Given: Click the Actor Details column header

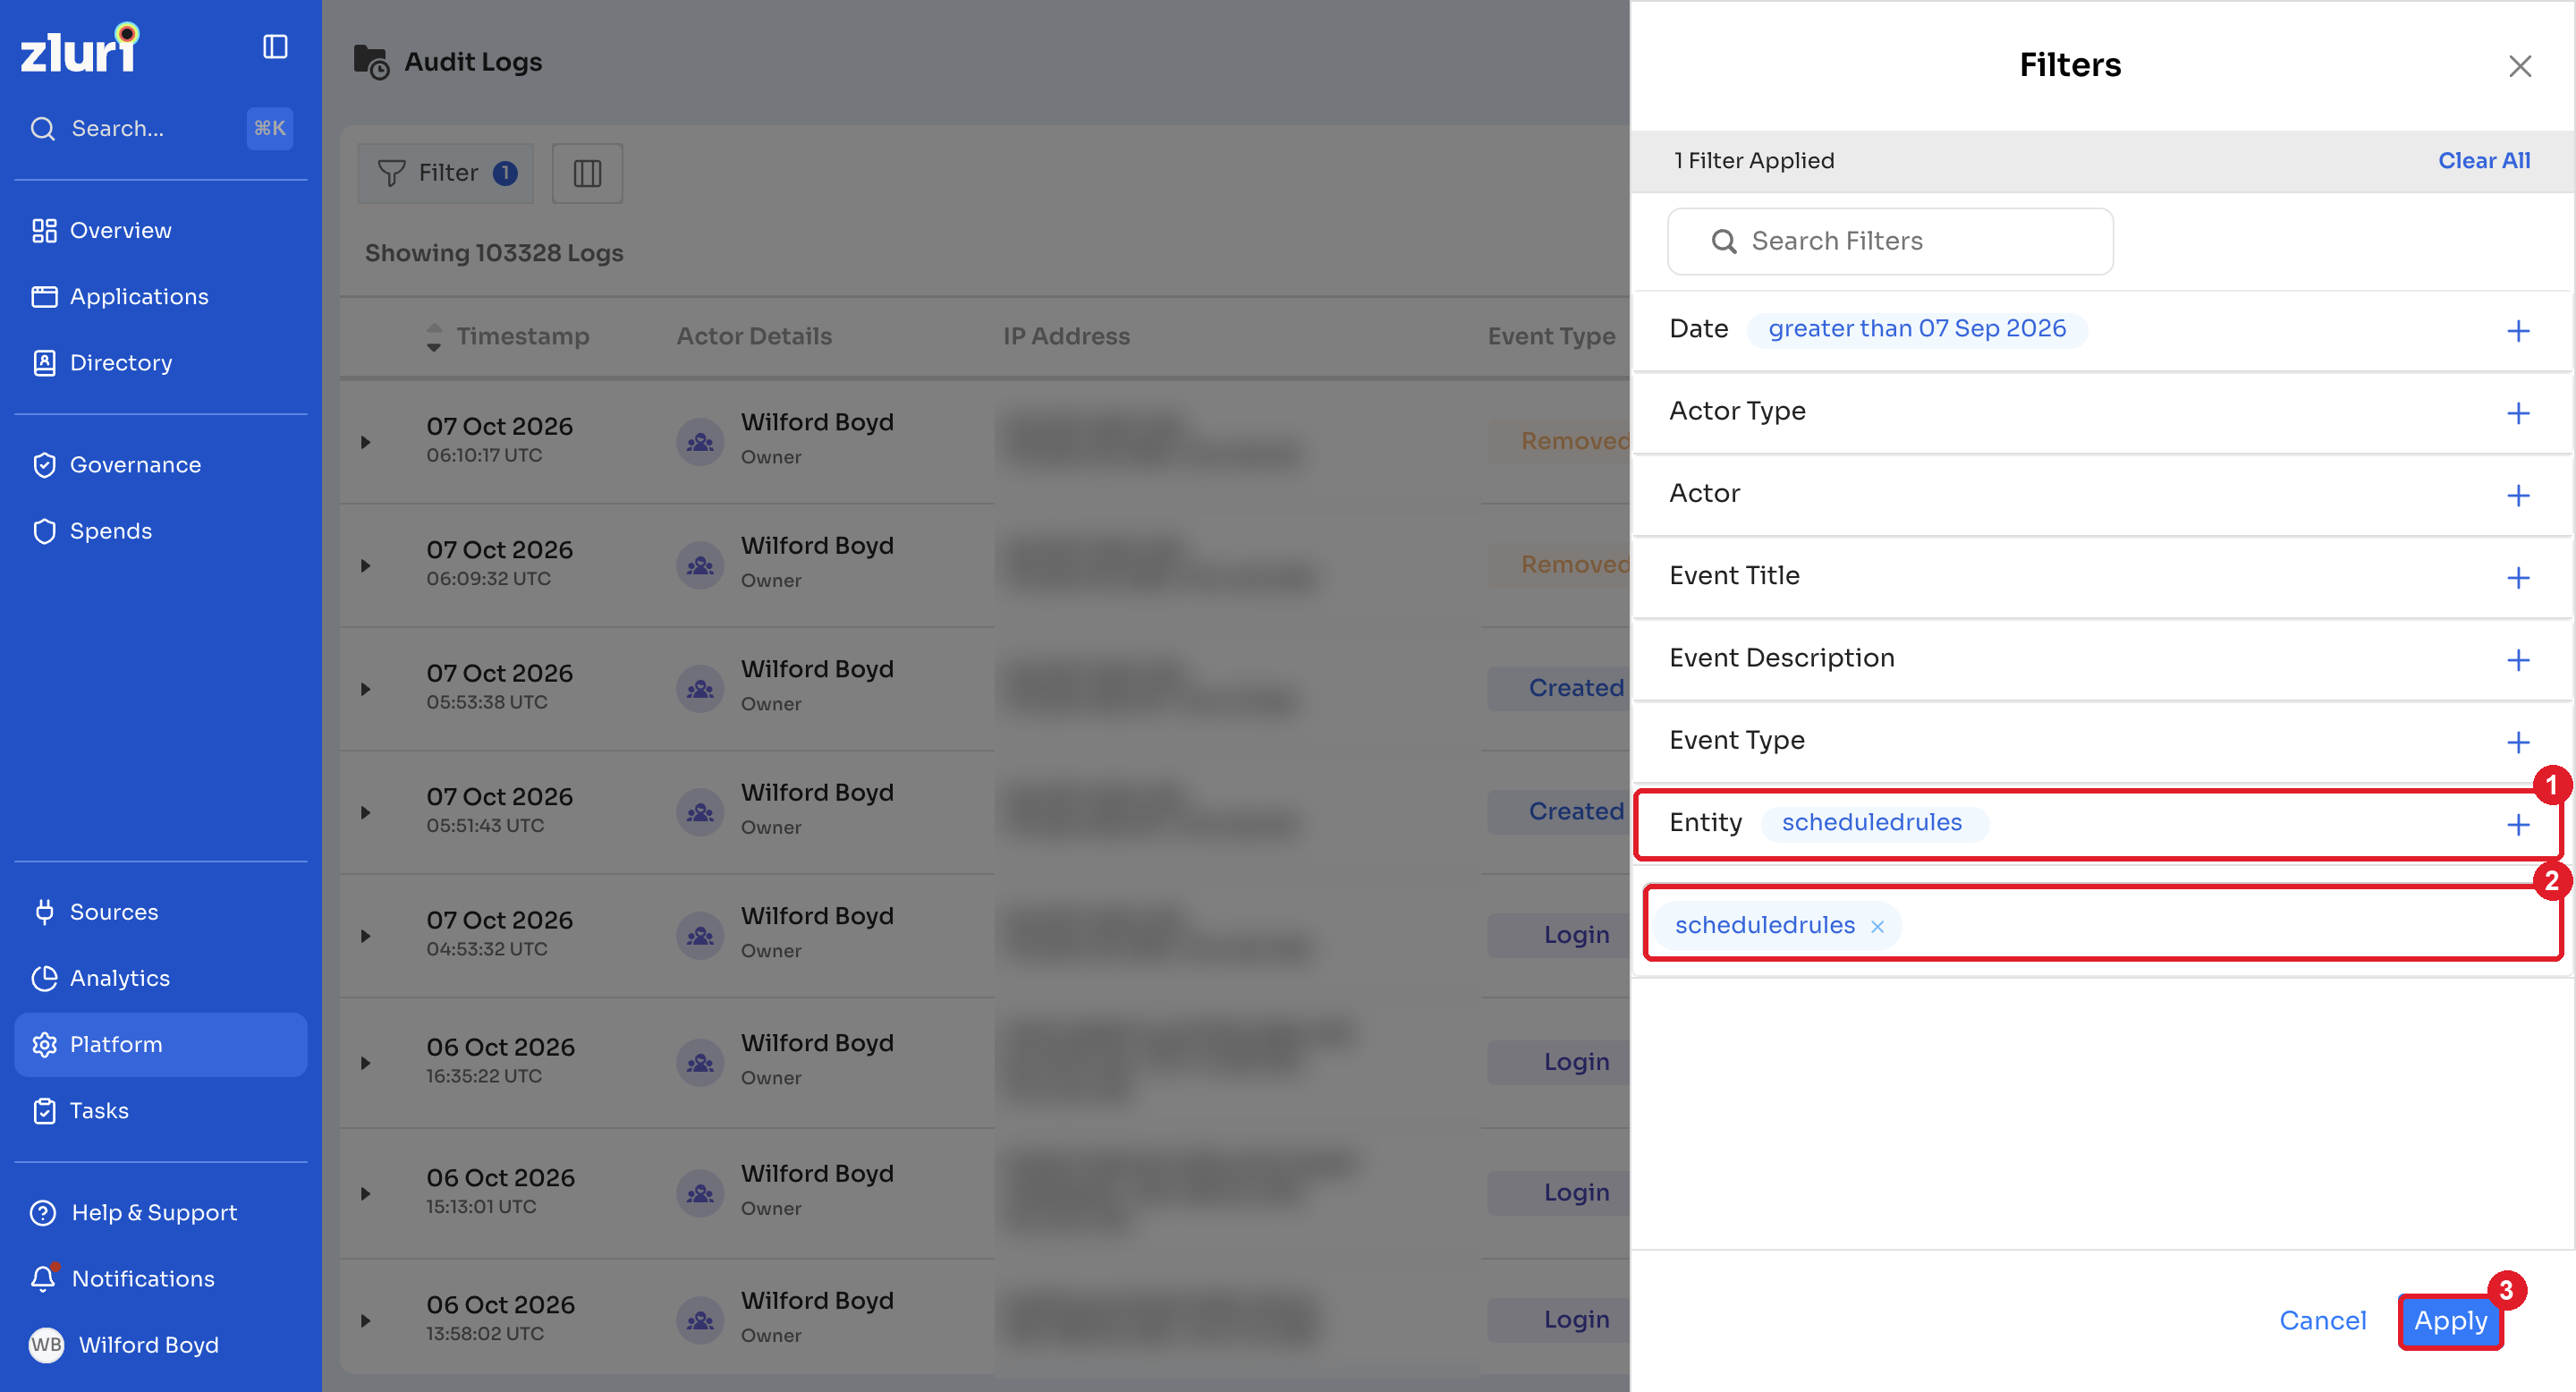Looking at the screenshot, I should point(754,336).
